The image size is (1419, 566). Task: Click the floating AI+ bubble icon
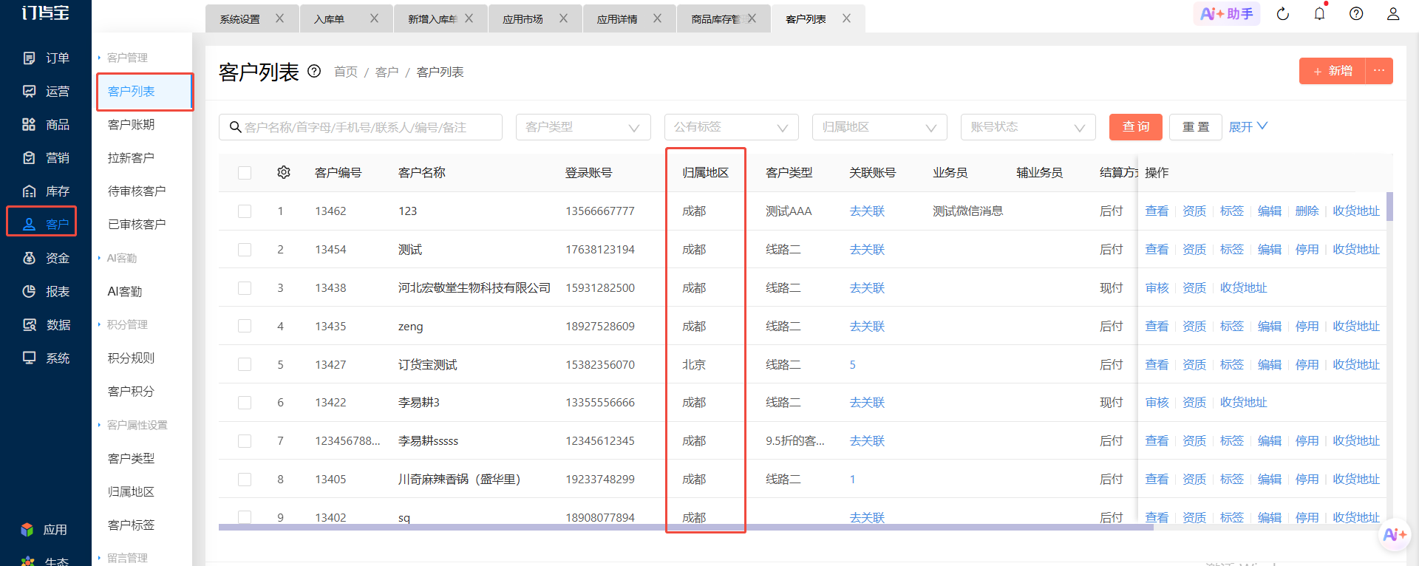coord(1395,535)
